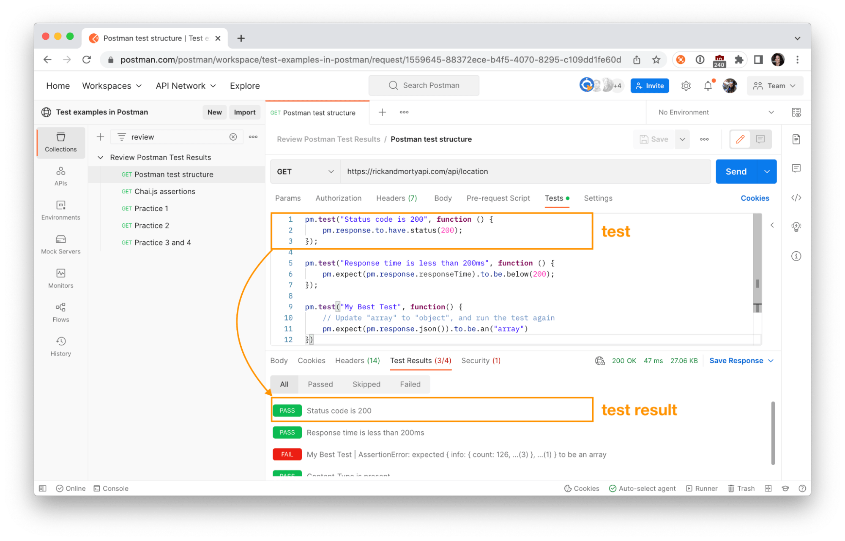Switch to comment mode icon

[760, 139]
